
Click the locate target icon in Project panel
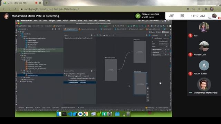pos(52,29)
